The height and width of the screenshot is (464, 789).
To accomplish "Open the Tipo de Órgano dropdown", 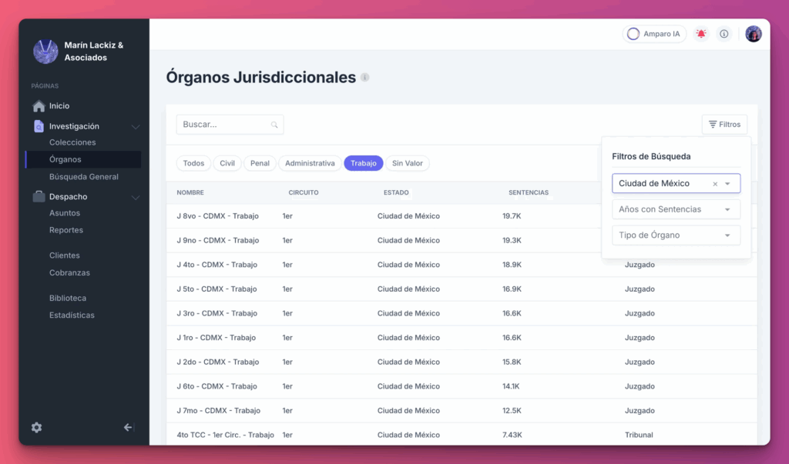I will point(676,235).
